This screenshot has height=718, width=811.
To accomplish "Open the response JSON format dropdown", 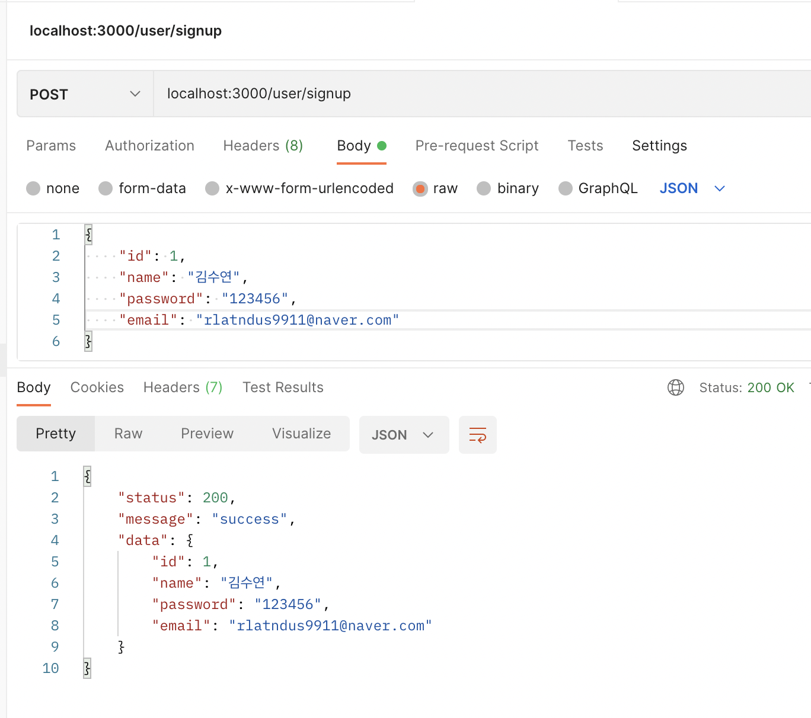I will pyautogui.click(x=404, y=435).
